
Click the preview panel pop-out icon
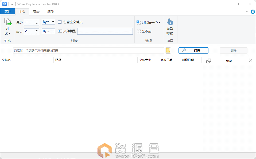(209, 61)
